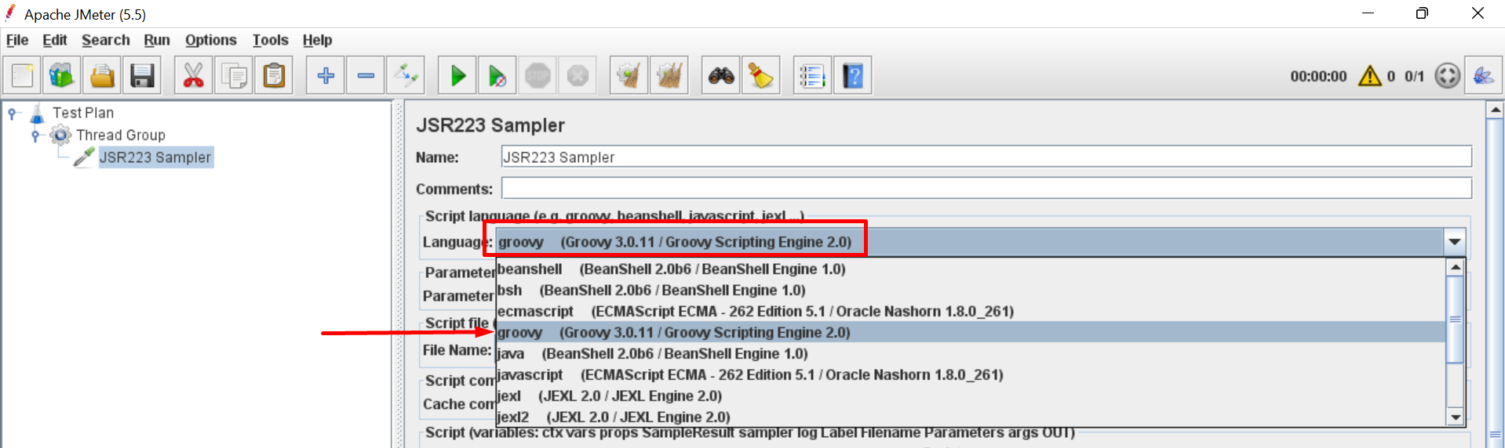1505x448 pixels.
Task: Open the Options menu
Action: [211, 40]
